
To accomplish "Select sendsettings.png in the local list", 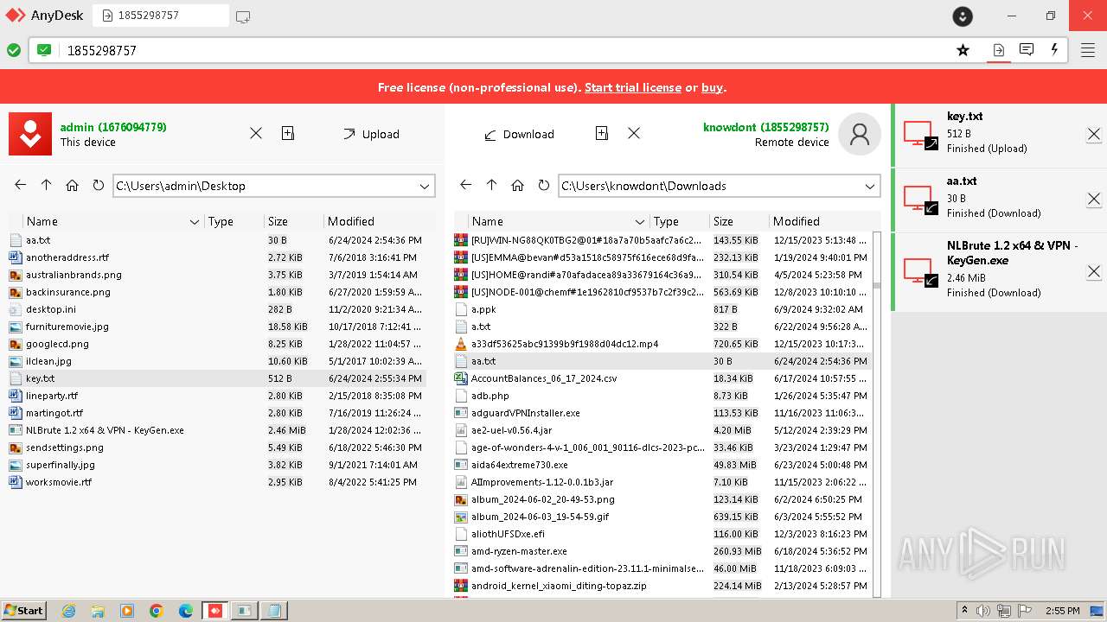I will (x=218, y=447).
